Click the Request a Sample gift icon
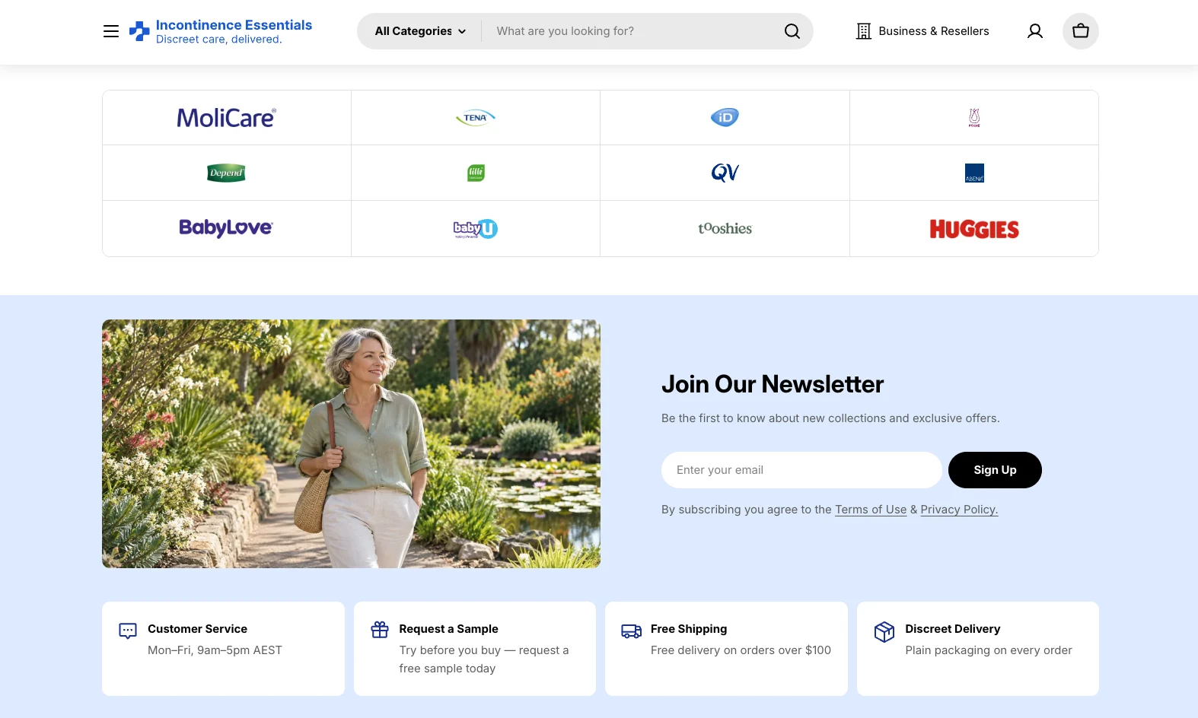1198x718 pixels. click(380, 630)
